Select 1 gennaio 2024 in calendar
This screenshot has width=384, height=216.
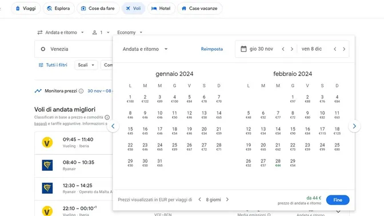point(130,99)
